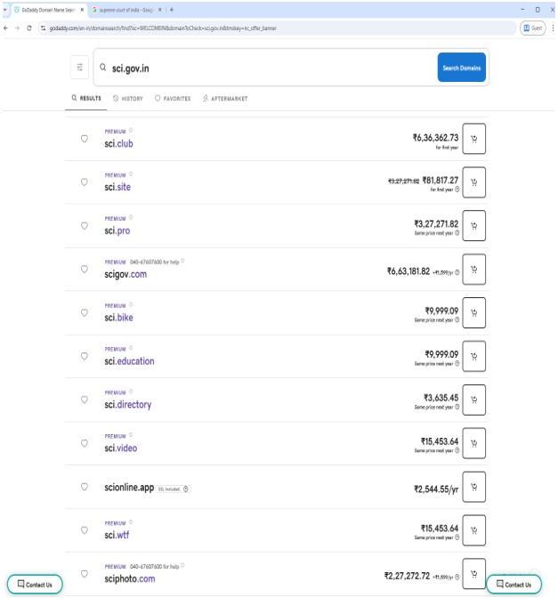Screen dimensions: 558x598
Task: Favorite sci.bike with the heart
Action: click(85, 312)
